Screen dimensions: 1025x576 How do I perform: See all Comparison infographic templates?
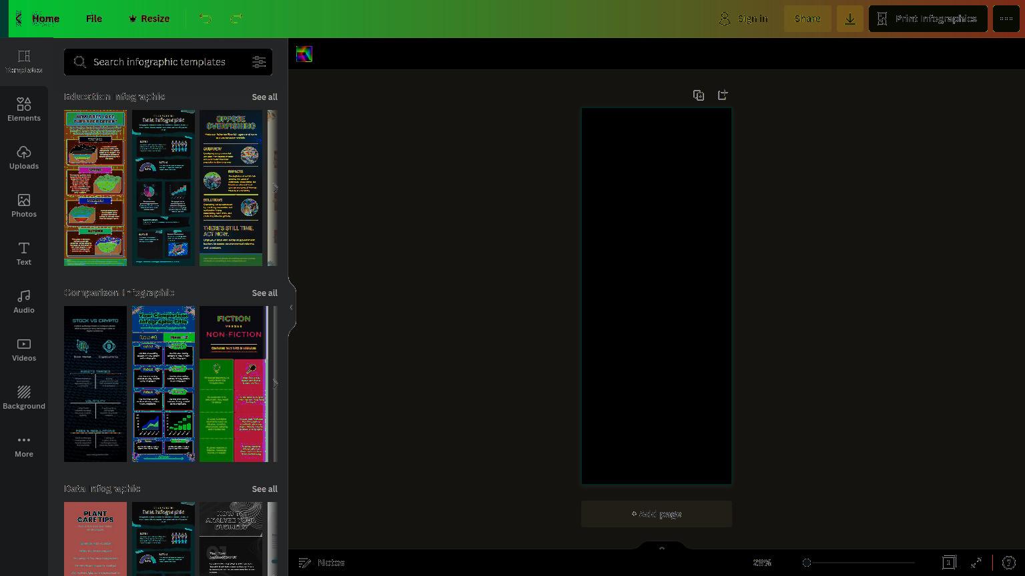264,293
